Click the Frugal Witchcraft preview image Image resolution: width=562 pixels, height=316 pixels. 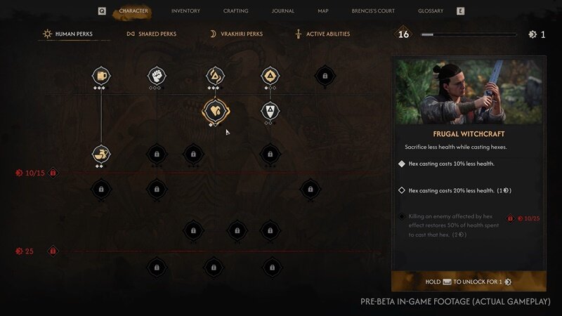(469, 92)
